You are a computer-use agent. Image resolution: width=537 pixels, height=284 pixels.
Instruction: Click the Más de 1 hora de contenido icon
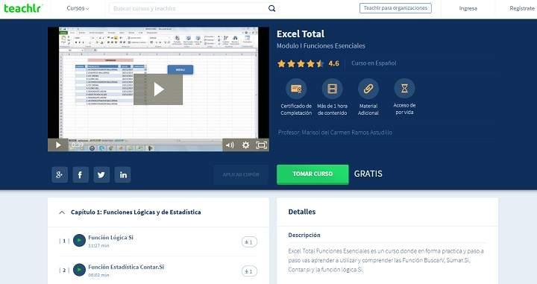[x=332, y=89]
